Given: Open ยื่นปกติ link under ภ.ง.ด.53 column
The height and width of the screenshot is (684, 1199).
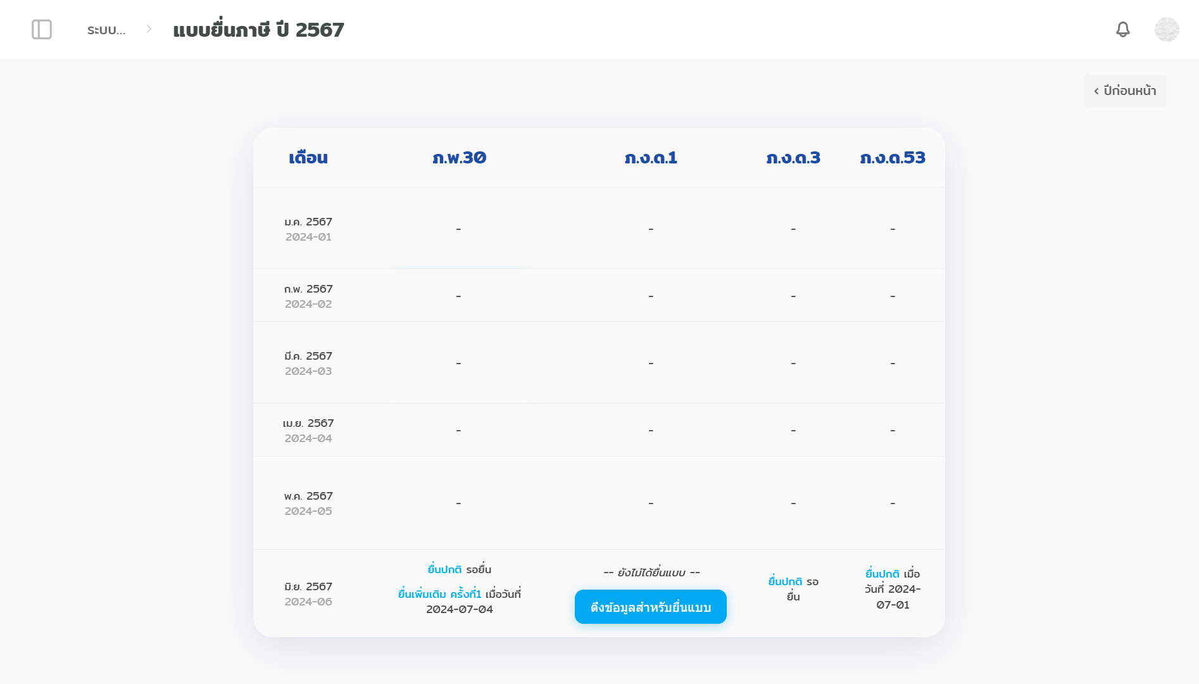Looking at the screenshot, I should coord(882,574).
